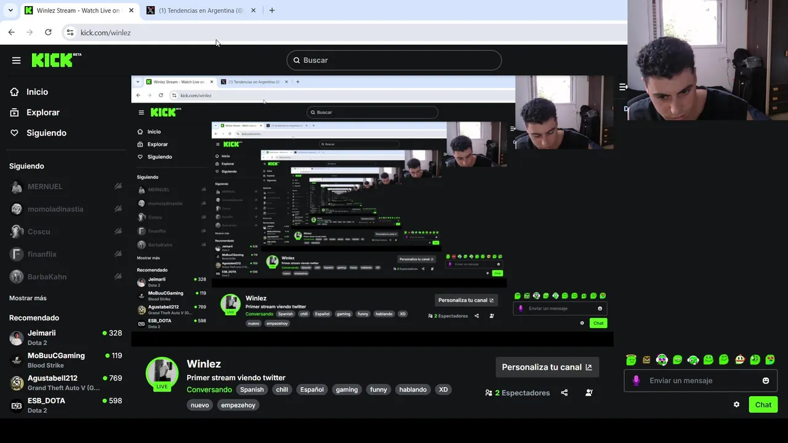Click the share icon next to Espectadores

[565, 393]
